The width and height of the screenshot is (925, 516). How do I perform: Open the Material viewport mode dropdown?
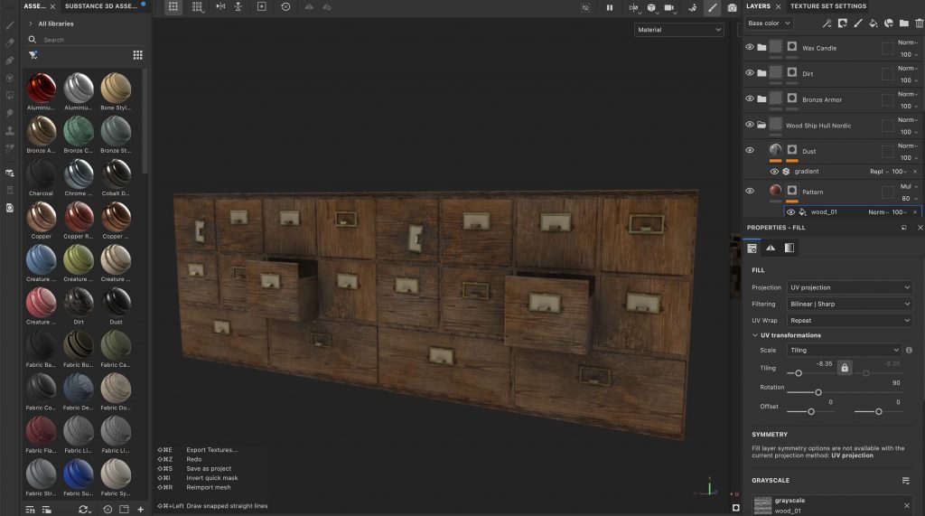coord(679,30)
